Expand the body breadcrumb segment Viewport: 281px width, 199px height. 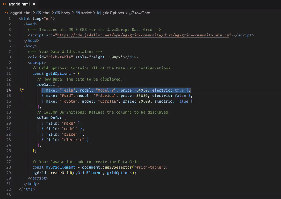pyautogui.click(x=65, y=13)
